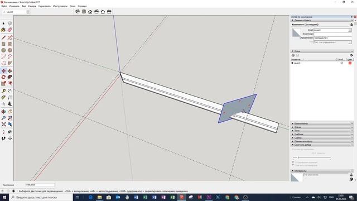Click the Расстояние measurement input box
This screenshot has width=357, height=201.
[x=40, y=185]
